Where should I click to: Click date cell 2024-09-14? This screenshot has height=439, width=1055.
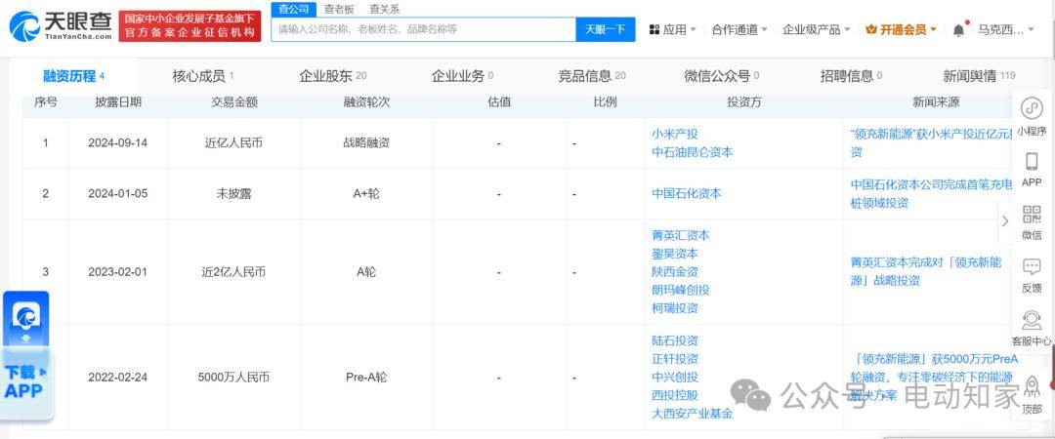[118, 142]
